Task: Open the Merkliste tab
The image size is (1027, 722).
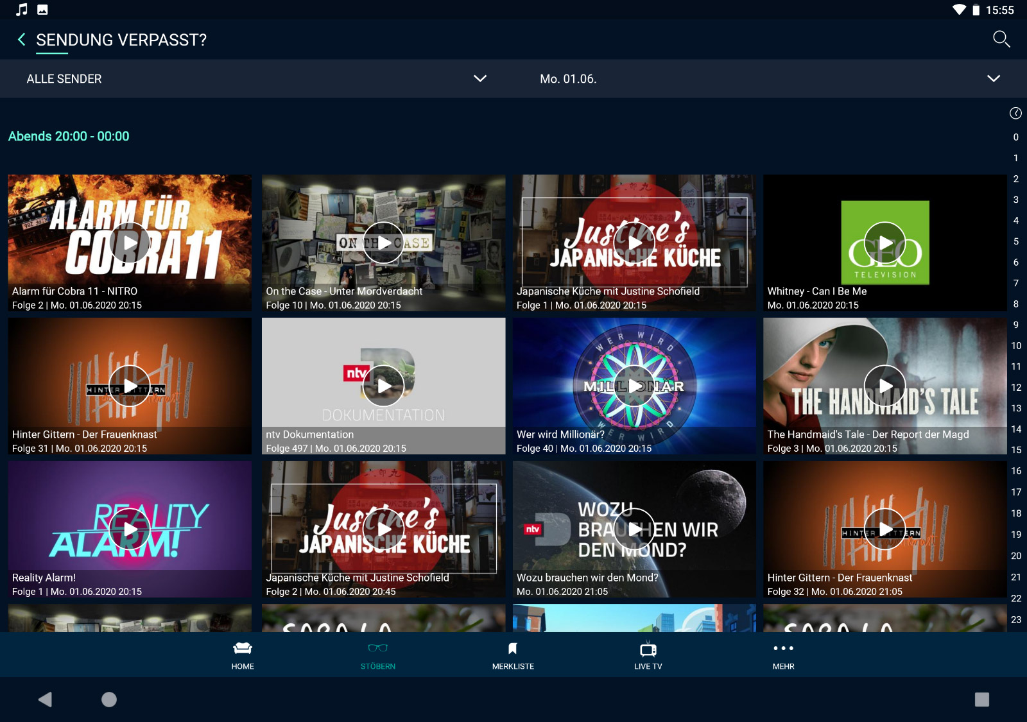Action: (x=513, y=655)
